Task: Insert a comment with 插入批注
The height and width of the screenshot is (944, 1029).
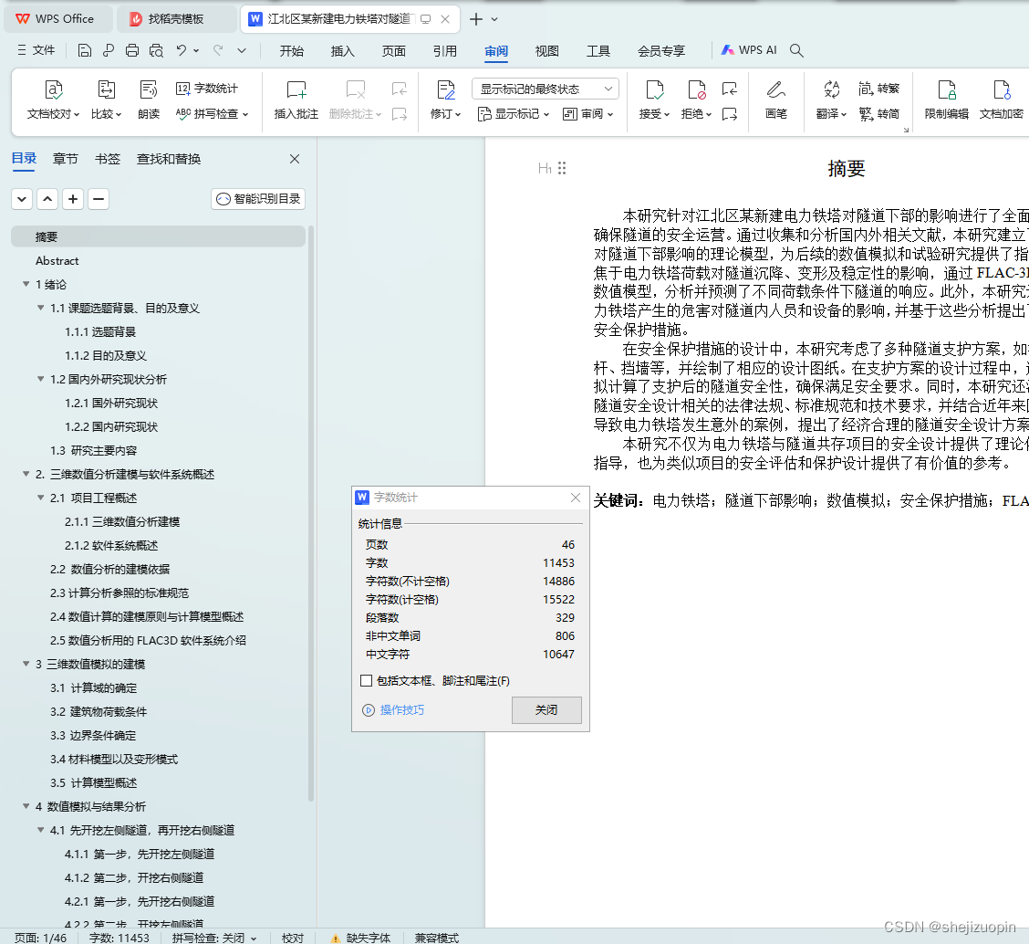Action: coord(296,100)
